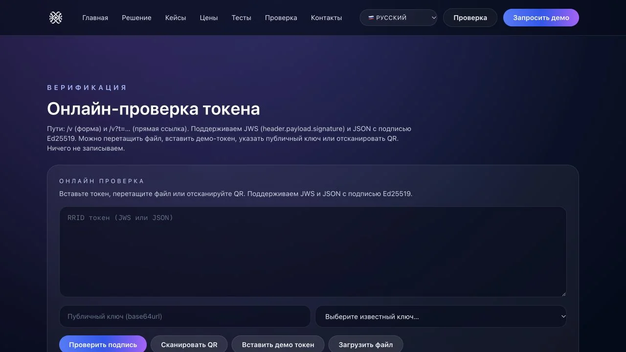The image size is (626, 352).
Task: Open the Выберите известный ключ dropdown
Action: point(441,316)
